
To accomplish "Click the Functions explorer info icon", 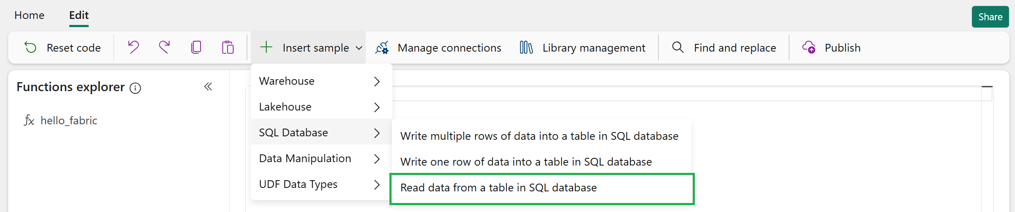I will pos(135,88).
